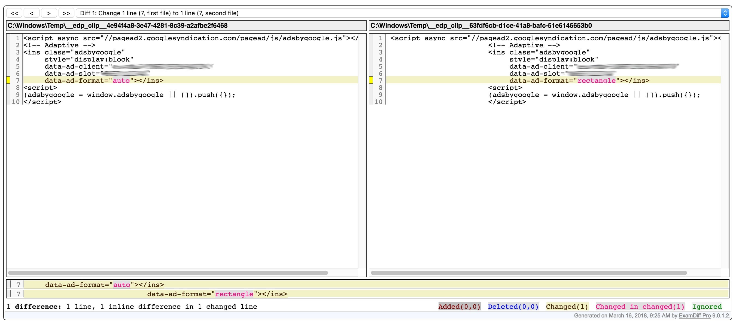Jump to the first difference (<<)
Screen dimensions: 736x324
coord(14,13)
